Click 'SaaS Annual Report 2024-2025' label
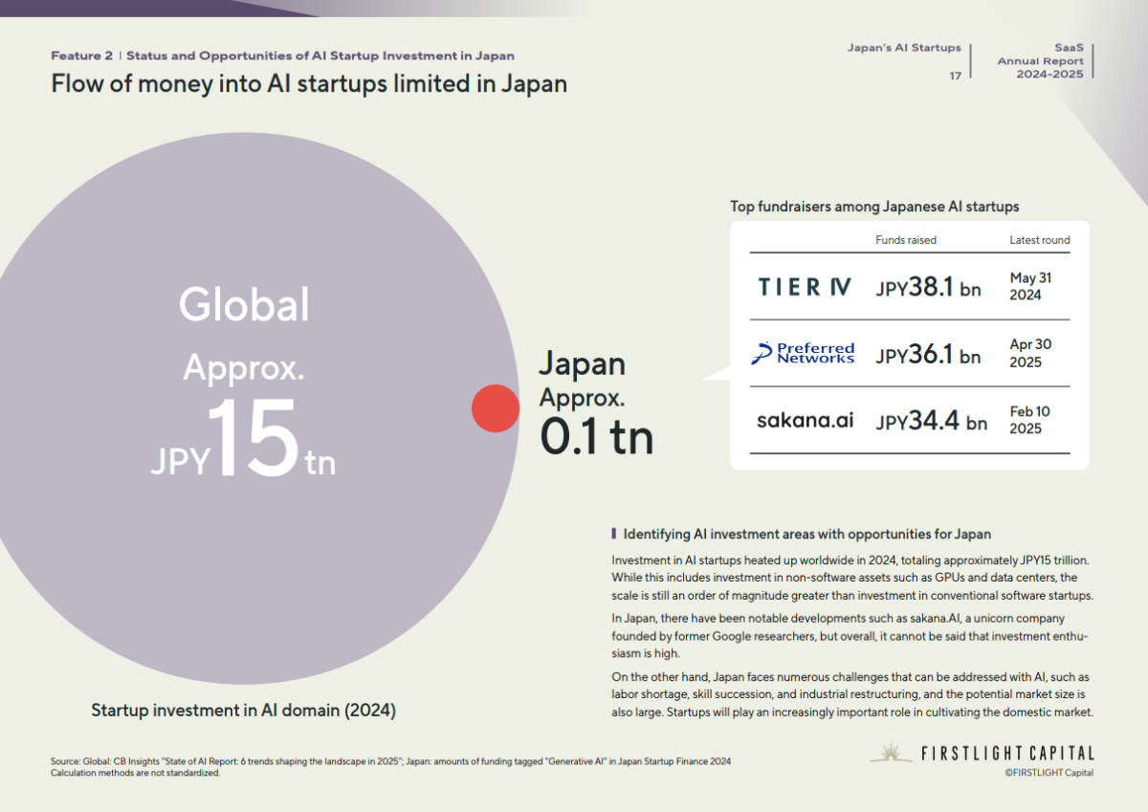 click(1041, 60)
